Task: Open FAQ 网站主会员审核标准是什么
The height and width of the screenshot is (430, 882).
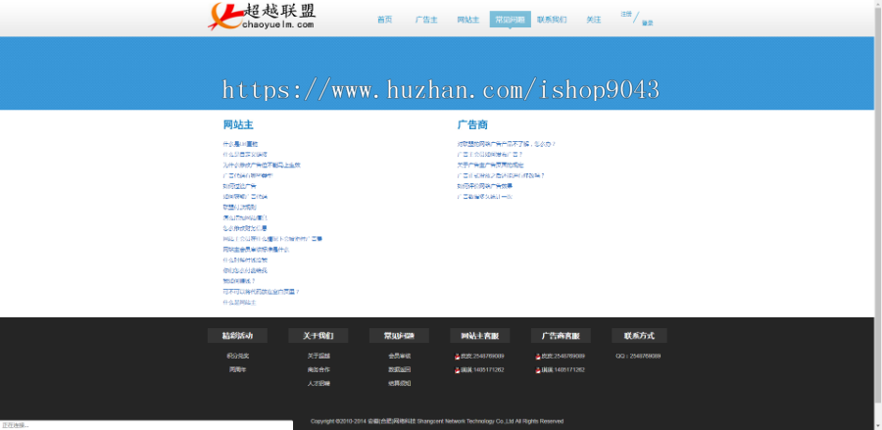Action: point(256,250)
